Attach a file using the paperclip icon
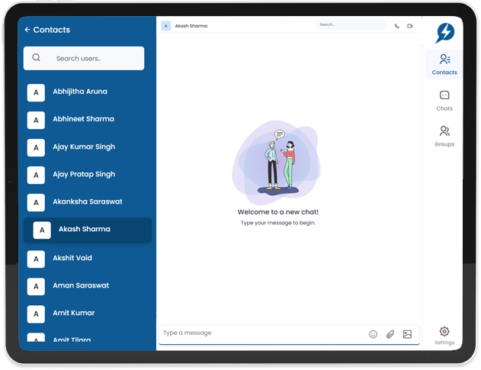Viewport: 481px width, 370px height. pyautogui.click(x=390, y=334)
